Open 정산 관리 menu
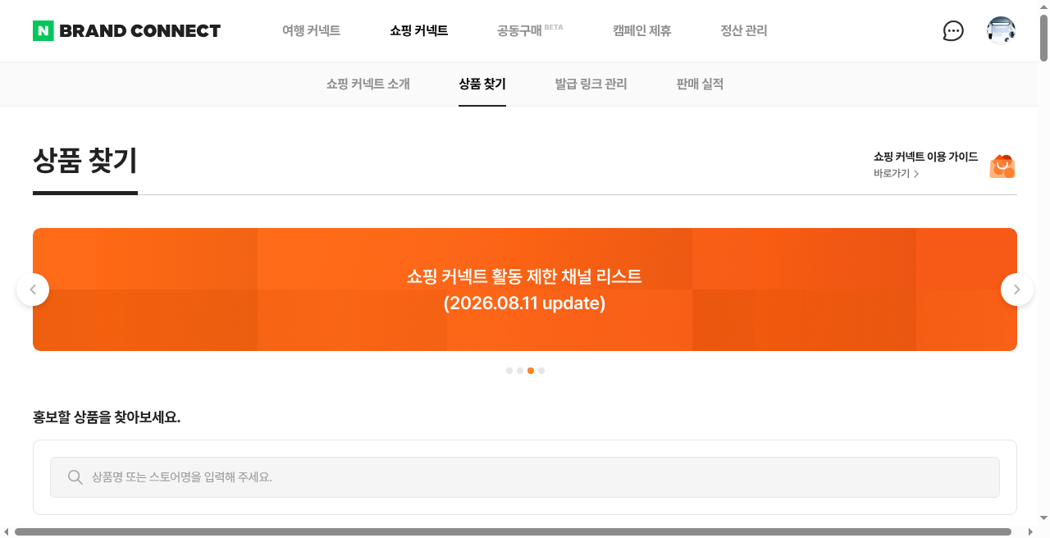 click(744, 31)
